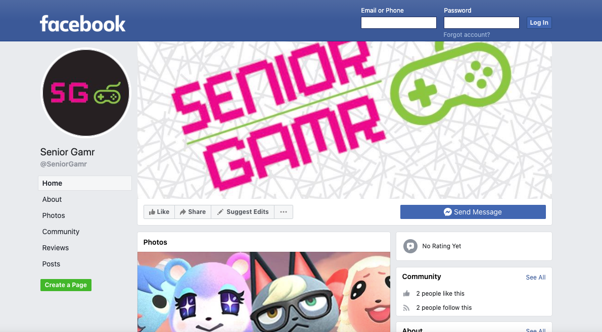This screenshot has width=602, height=332.
Task: Click the No Rating Yet star icon
Action: [410, 246]
